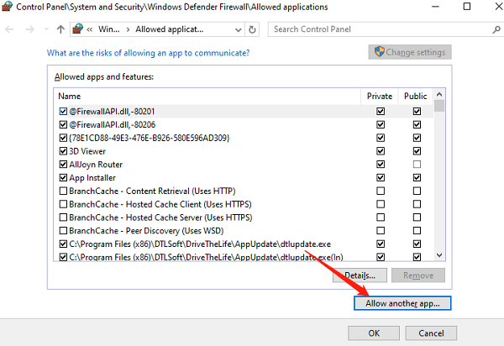Image resolution: width=504 pixels, height=346 pixels.
Task: Enable Public for AllJoyn Router
Action: 417,165
